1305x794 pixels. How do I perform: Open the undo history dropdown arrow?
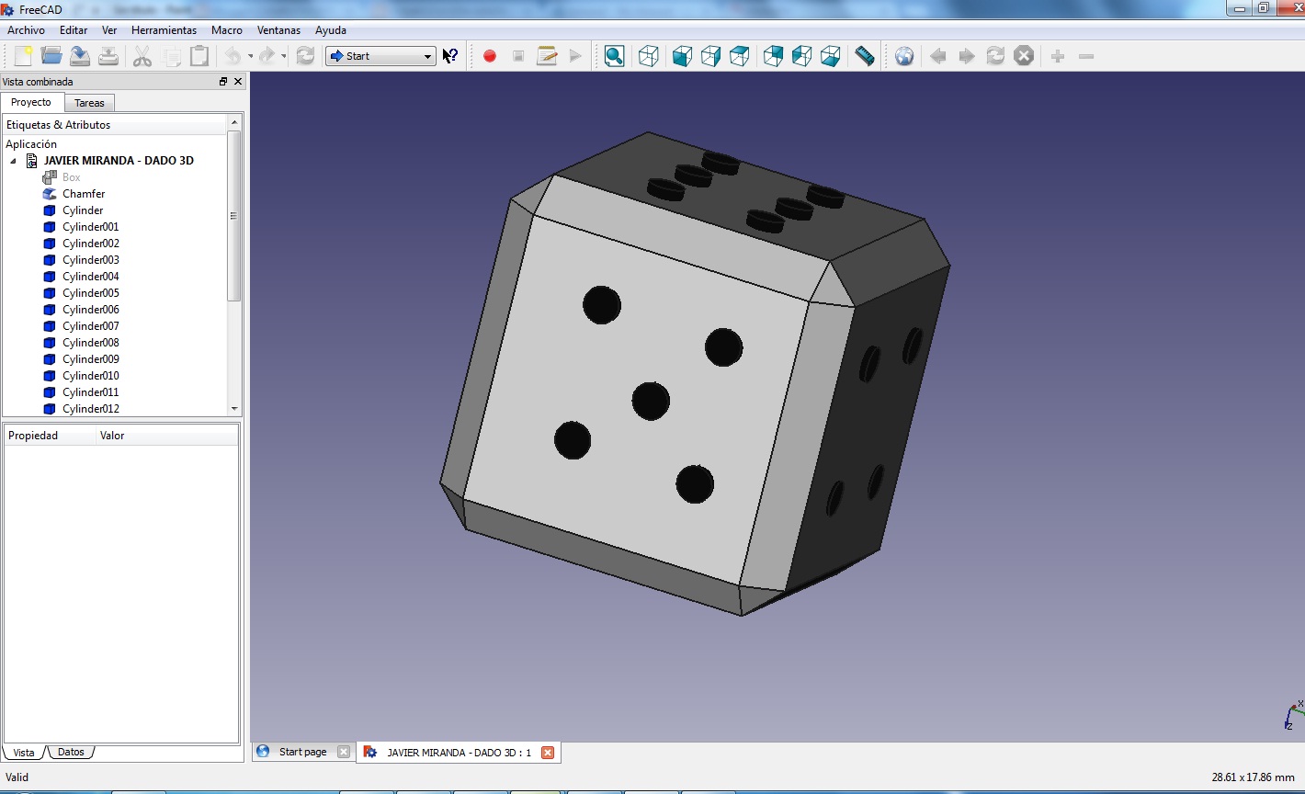click(249, 57)
